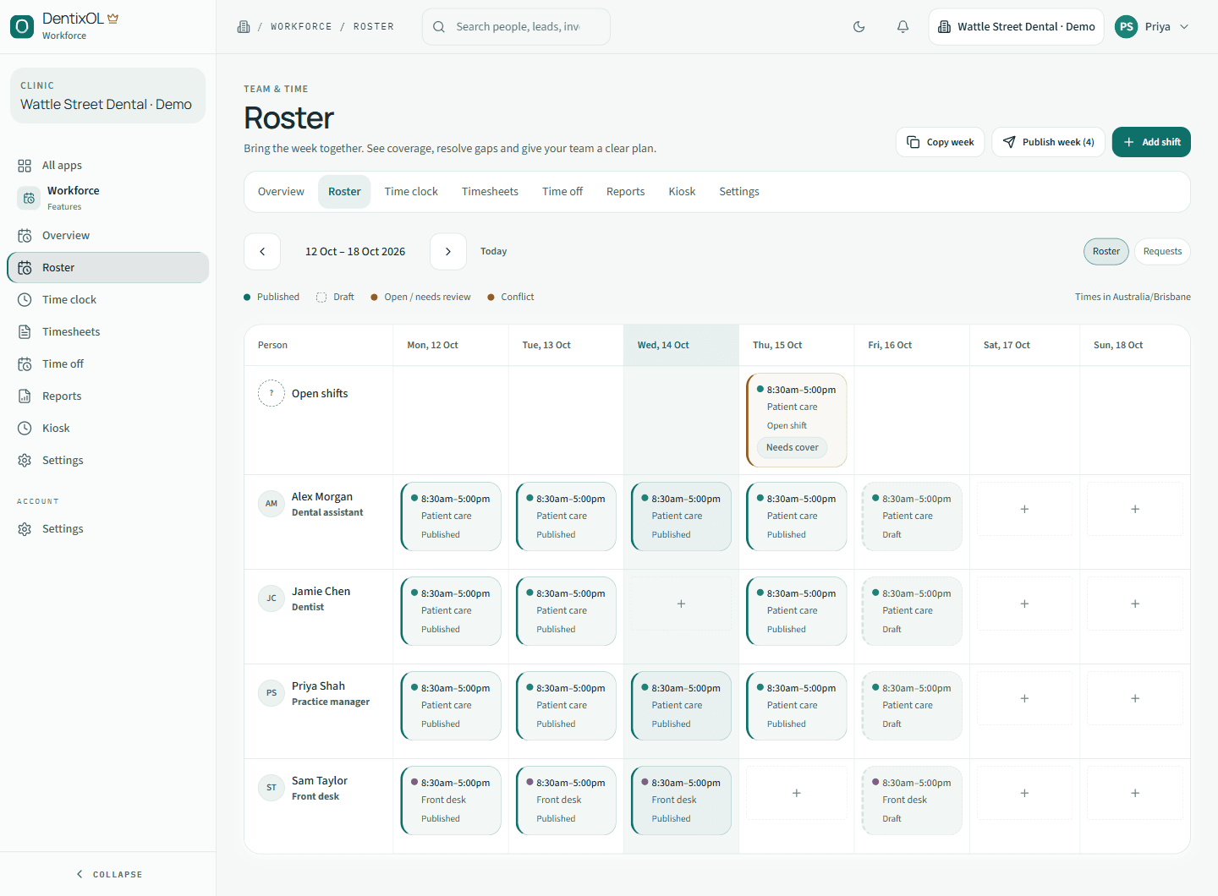Add shift for Alex Morgan on Saturday
Screen dimensions: 1218x896
[1024, 509]
